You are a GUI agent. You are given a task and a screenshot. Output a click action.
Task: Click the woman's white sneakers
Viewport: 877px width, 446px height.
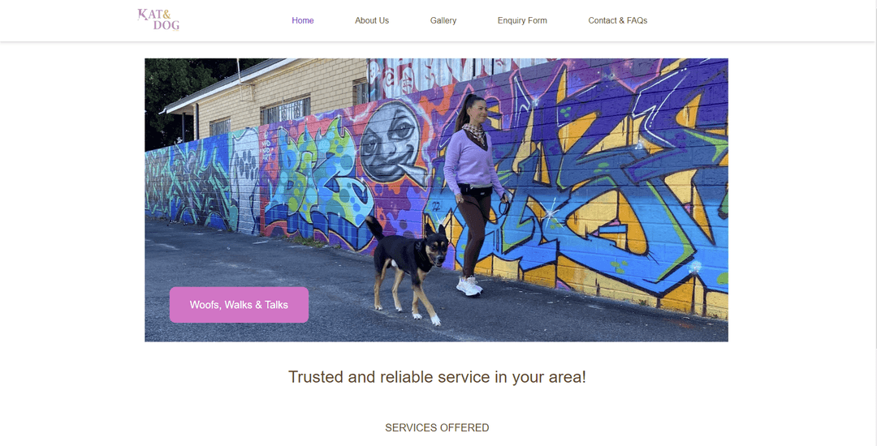[x=469, y=285]
